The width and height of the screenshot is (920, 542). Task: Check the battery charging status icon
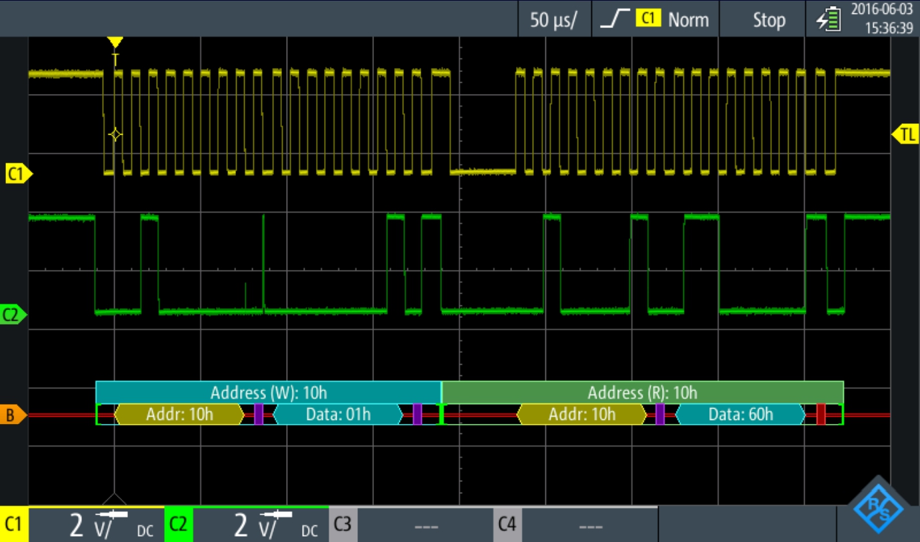(829, 21)
